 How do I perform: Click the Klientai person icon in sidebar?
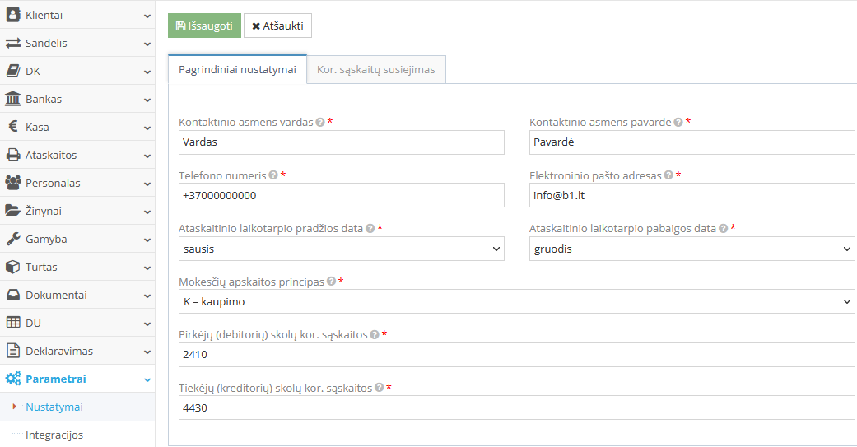(x=13, y=15)
